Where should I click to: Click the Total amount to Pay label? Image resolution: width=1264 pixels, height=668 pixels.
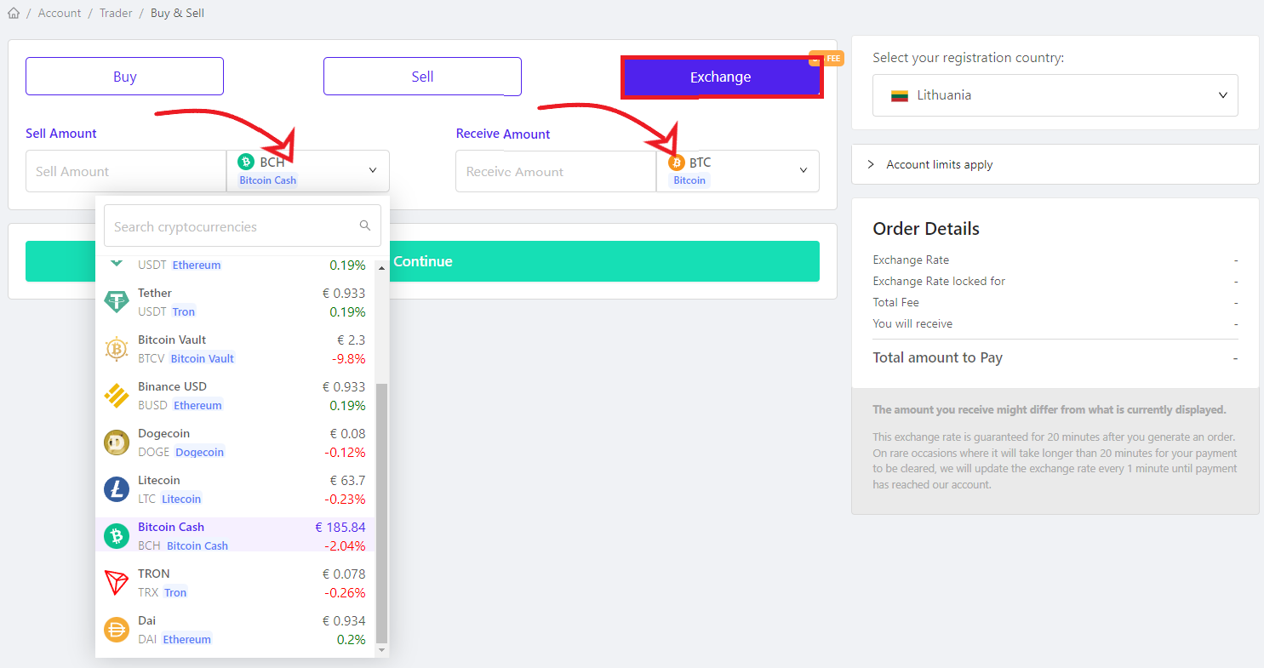pyautogui.click(x=938, y=357)
